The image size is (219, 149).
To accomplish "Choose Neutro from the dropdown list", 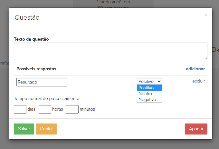I will click(x=149, y=94).
